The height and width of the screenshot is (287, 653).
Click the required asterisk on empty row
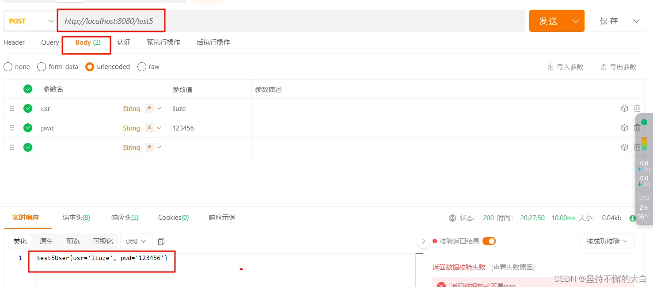[x=149, y=147]
